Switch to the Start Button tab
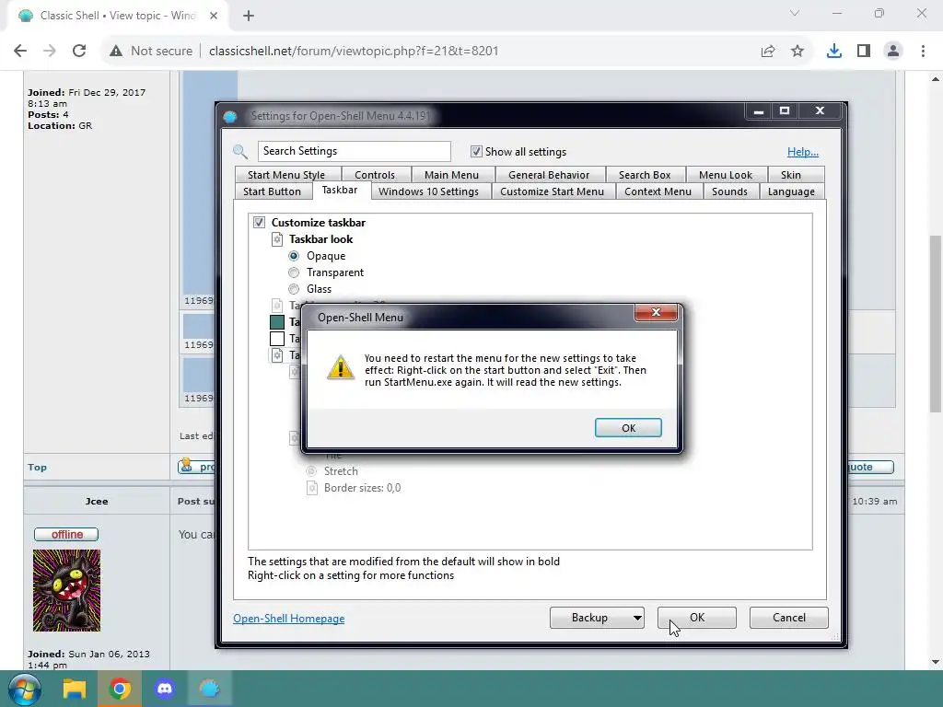This screenshot has height=707, width=943. [x=272, y=191]
